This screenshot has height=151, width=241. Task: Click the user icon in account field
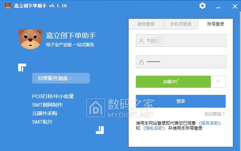click(x=141, y=41)
